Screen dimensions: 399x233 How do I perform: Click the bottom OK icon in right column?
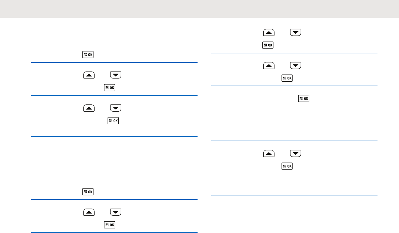287,166
